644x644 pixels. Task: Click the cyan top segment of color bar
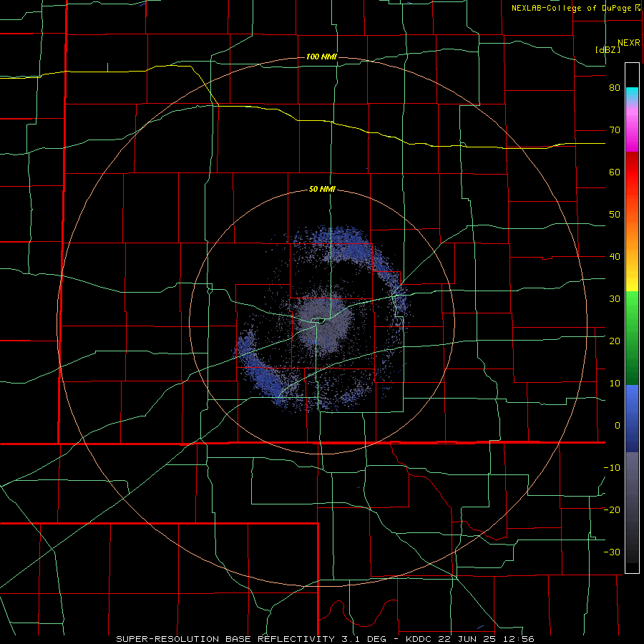click(x=632, y=94)
